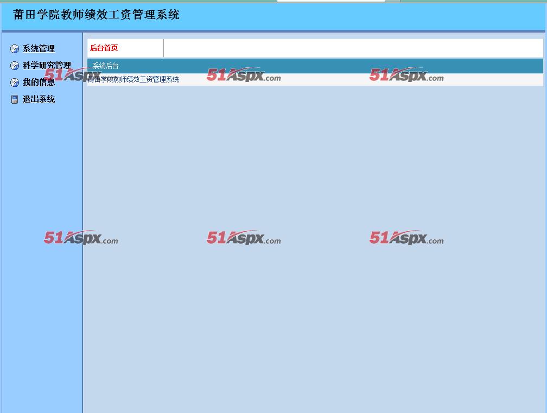Click the 系统后台 header bar
547x413 pixels.
pos(315,66)
